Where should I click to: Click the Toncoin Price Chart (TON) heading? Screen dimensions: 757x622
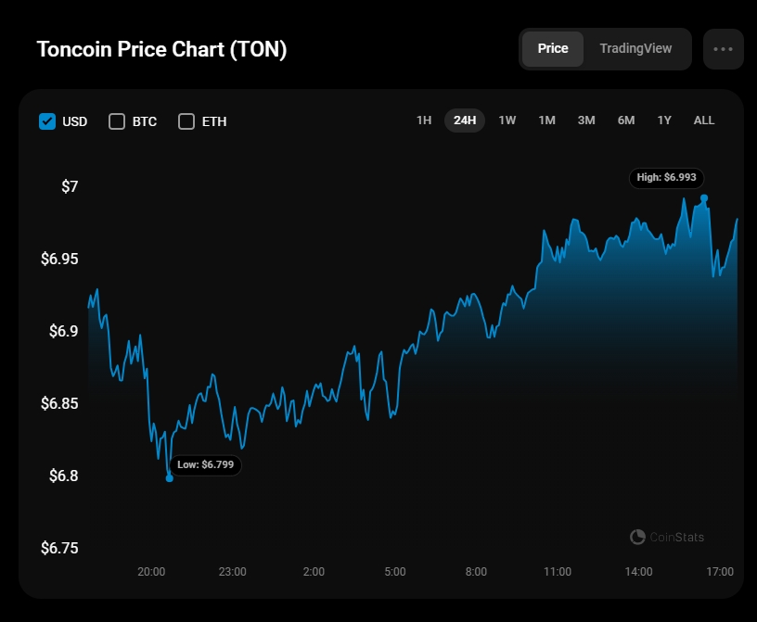coord(161,50)
